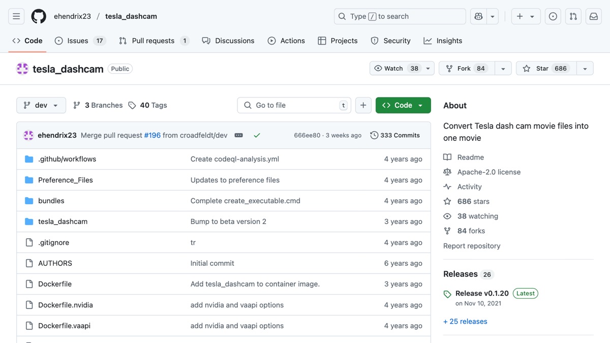This screenshot has width=610, height=343.
Task: Click the tesla_dashcam repository avatar icon
Action: click(x=22, y=69)
